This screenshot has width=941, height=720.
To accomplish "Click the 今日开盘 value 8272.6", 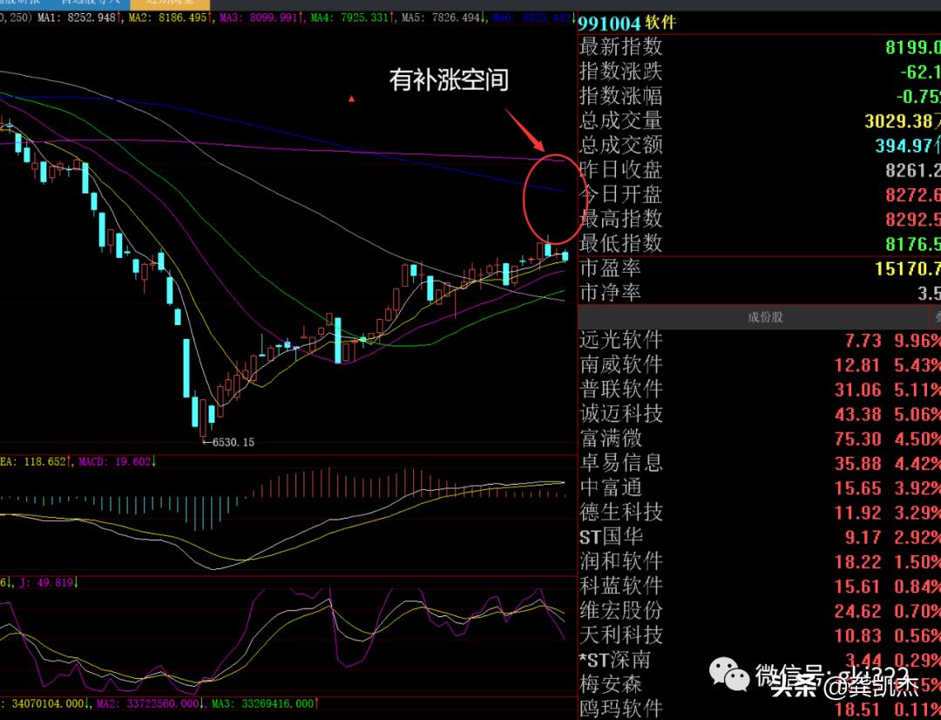I will click(x=913, y=195).
